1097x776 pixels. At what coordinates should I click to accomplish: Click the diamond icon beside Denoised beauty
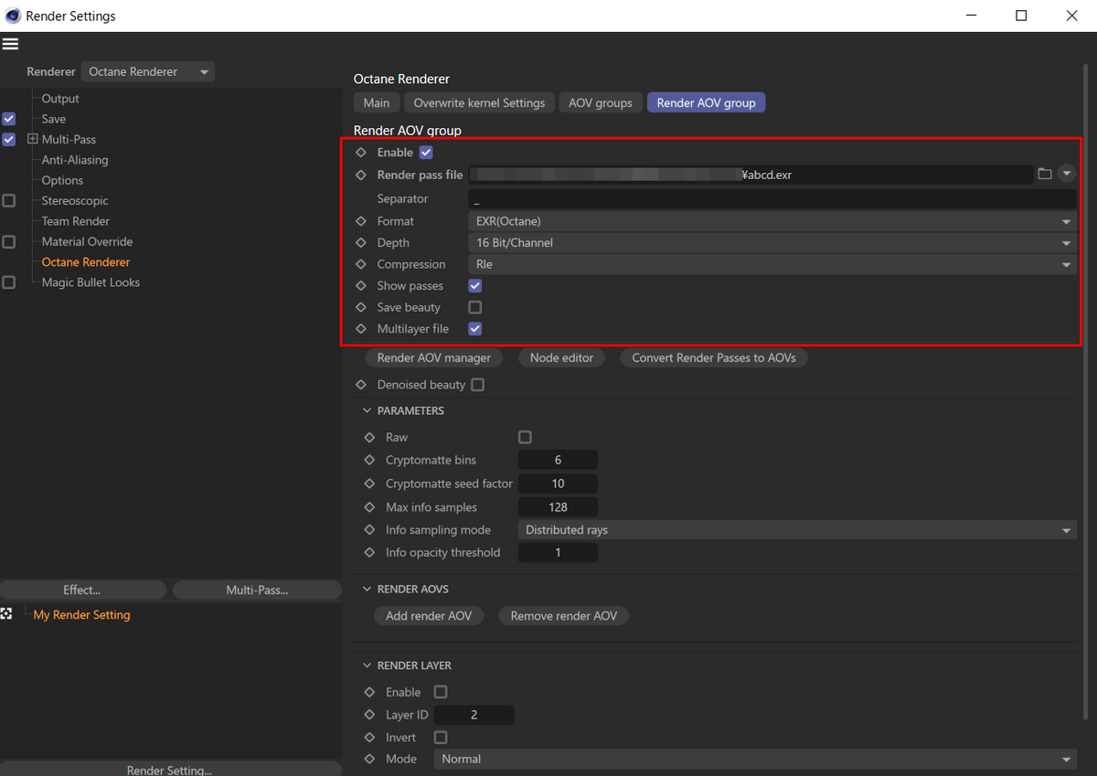click(x=360, y=384)
